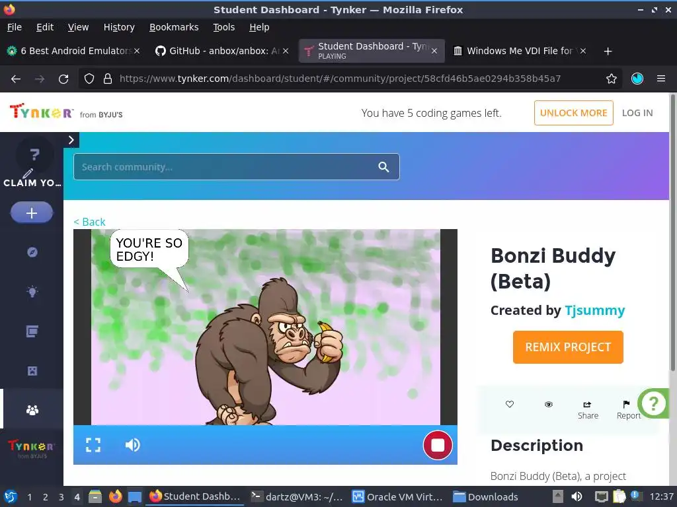Click the volume speaker tray icon
Screen dimensions: 677x507
pos(577,497)
